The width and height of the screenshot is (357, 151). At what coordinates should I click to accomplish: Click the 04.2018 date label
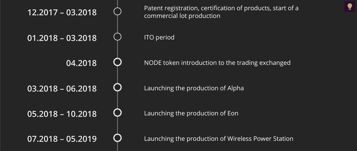[x=81, y=63]
